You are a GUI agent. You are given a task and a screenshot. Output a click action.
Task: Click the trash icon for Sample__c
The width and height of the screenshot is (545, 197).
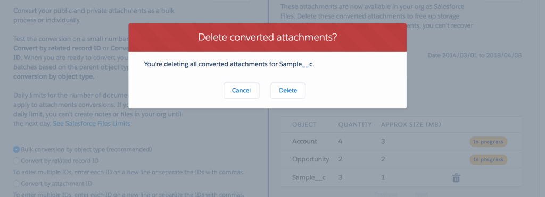click(456, 178)
